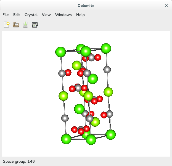Click the Dolomite window title bar
Screen dimensions: 172x166
click(x=86, y=5)
